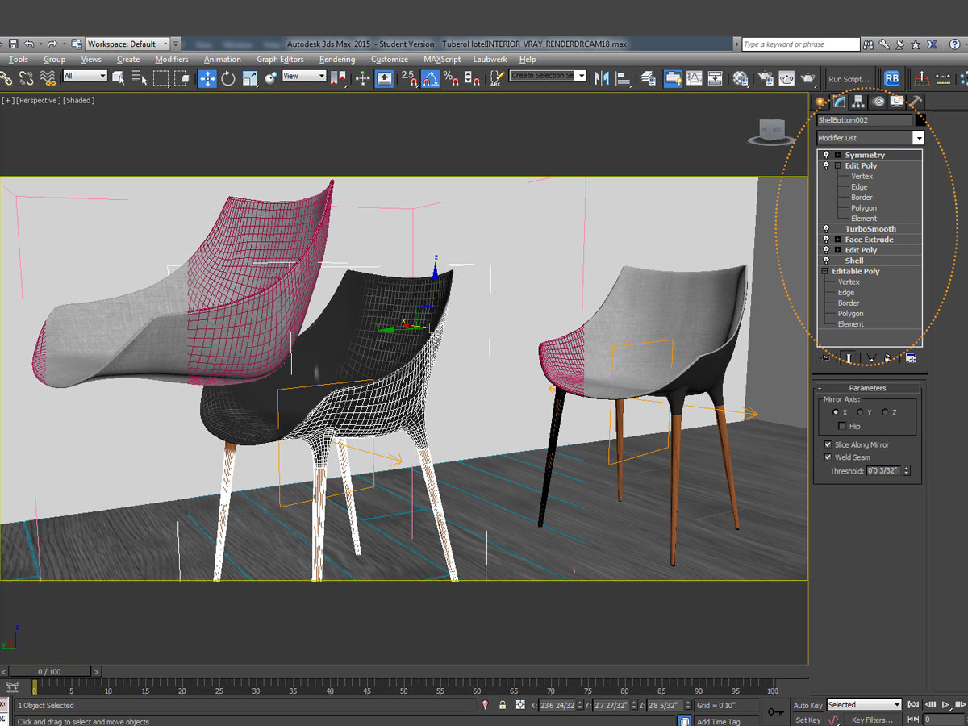Click the Select by Name icon
This screenshot has width=968, height=726.
tap(140, 78)
